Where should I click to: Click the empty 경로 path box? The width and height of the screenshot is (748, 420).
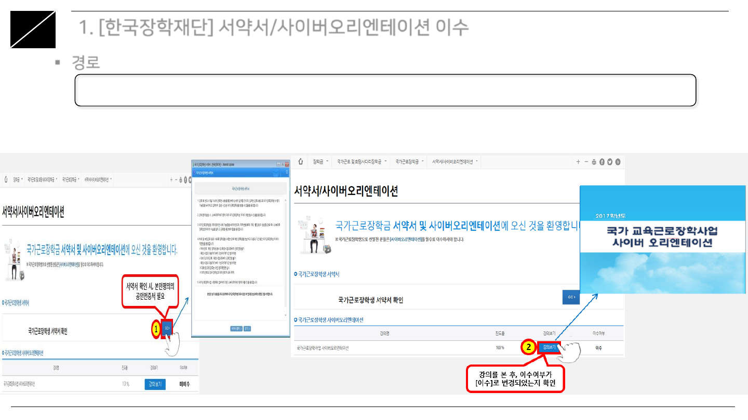click(x=385, y=90)
